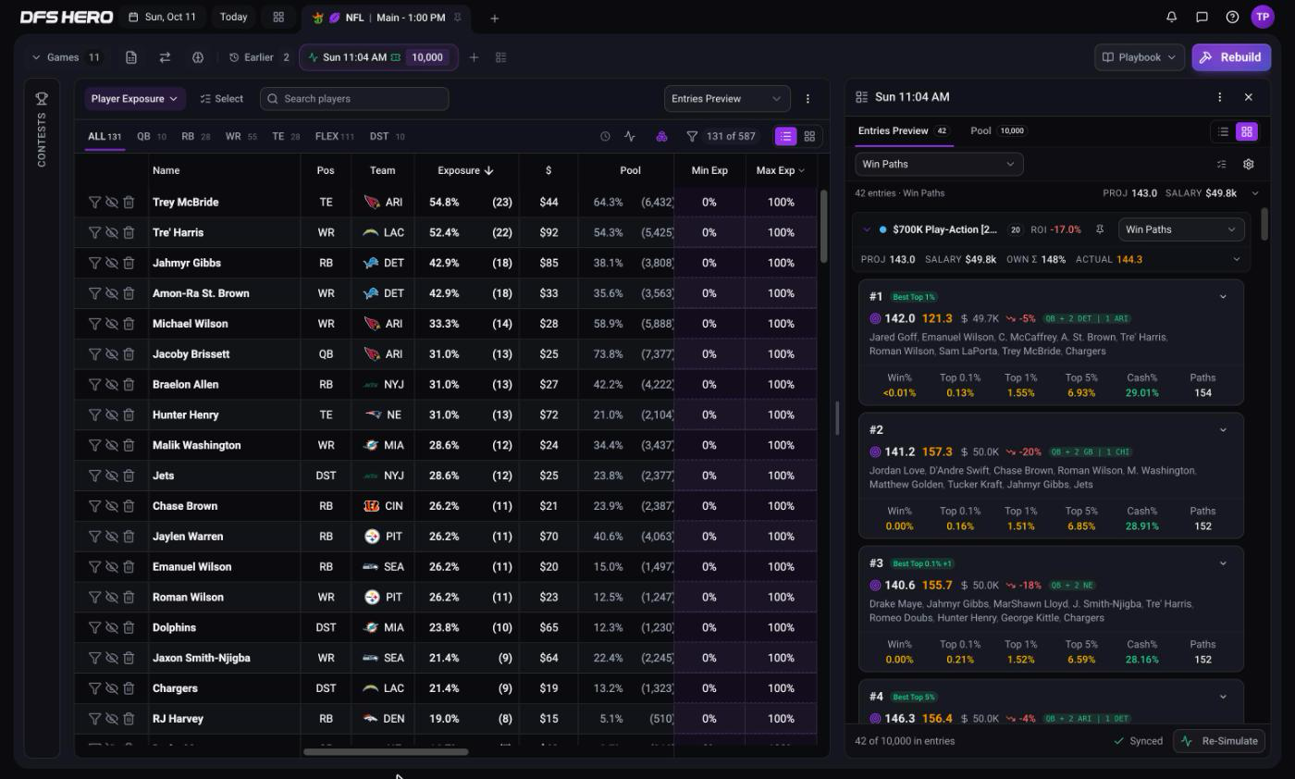Exclude Michael Wilson via eye-slash toggle
The width and height of the screenshot is (1295, 779).
[x=111, y=324]
